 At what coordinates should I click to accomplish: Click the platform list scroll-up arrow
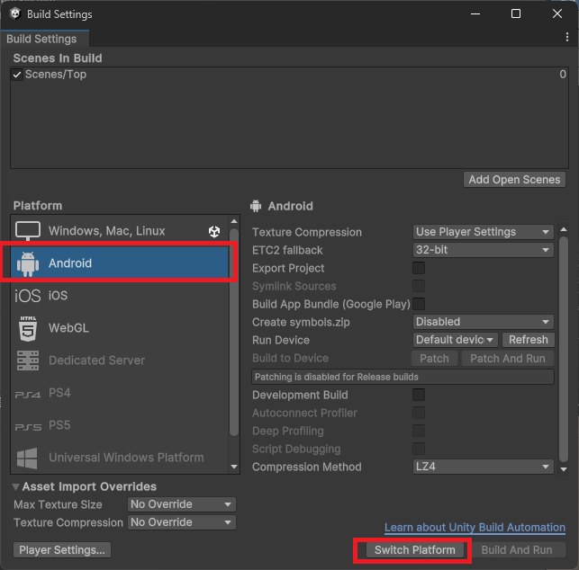234,221
